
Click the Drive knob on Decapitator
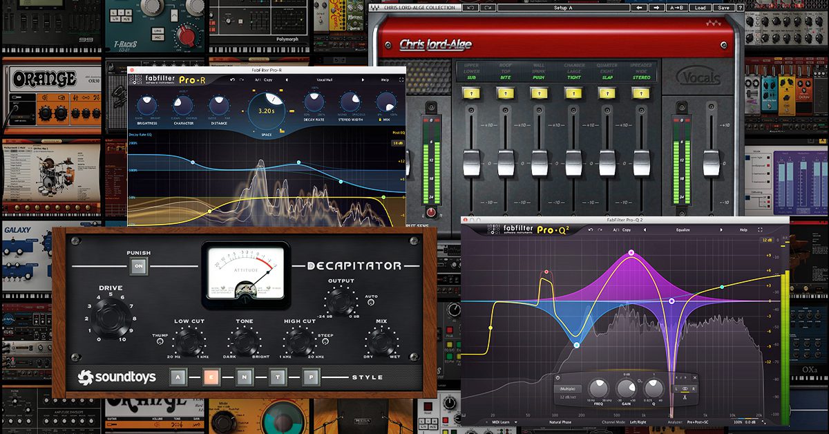point(112,319)
